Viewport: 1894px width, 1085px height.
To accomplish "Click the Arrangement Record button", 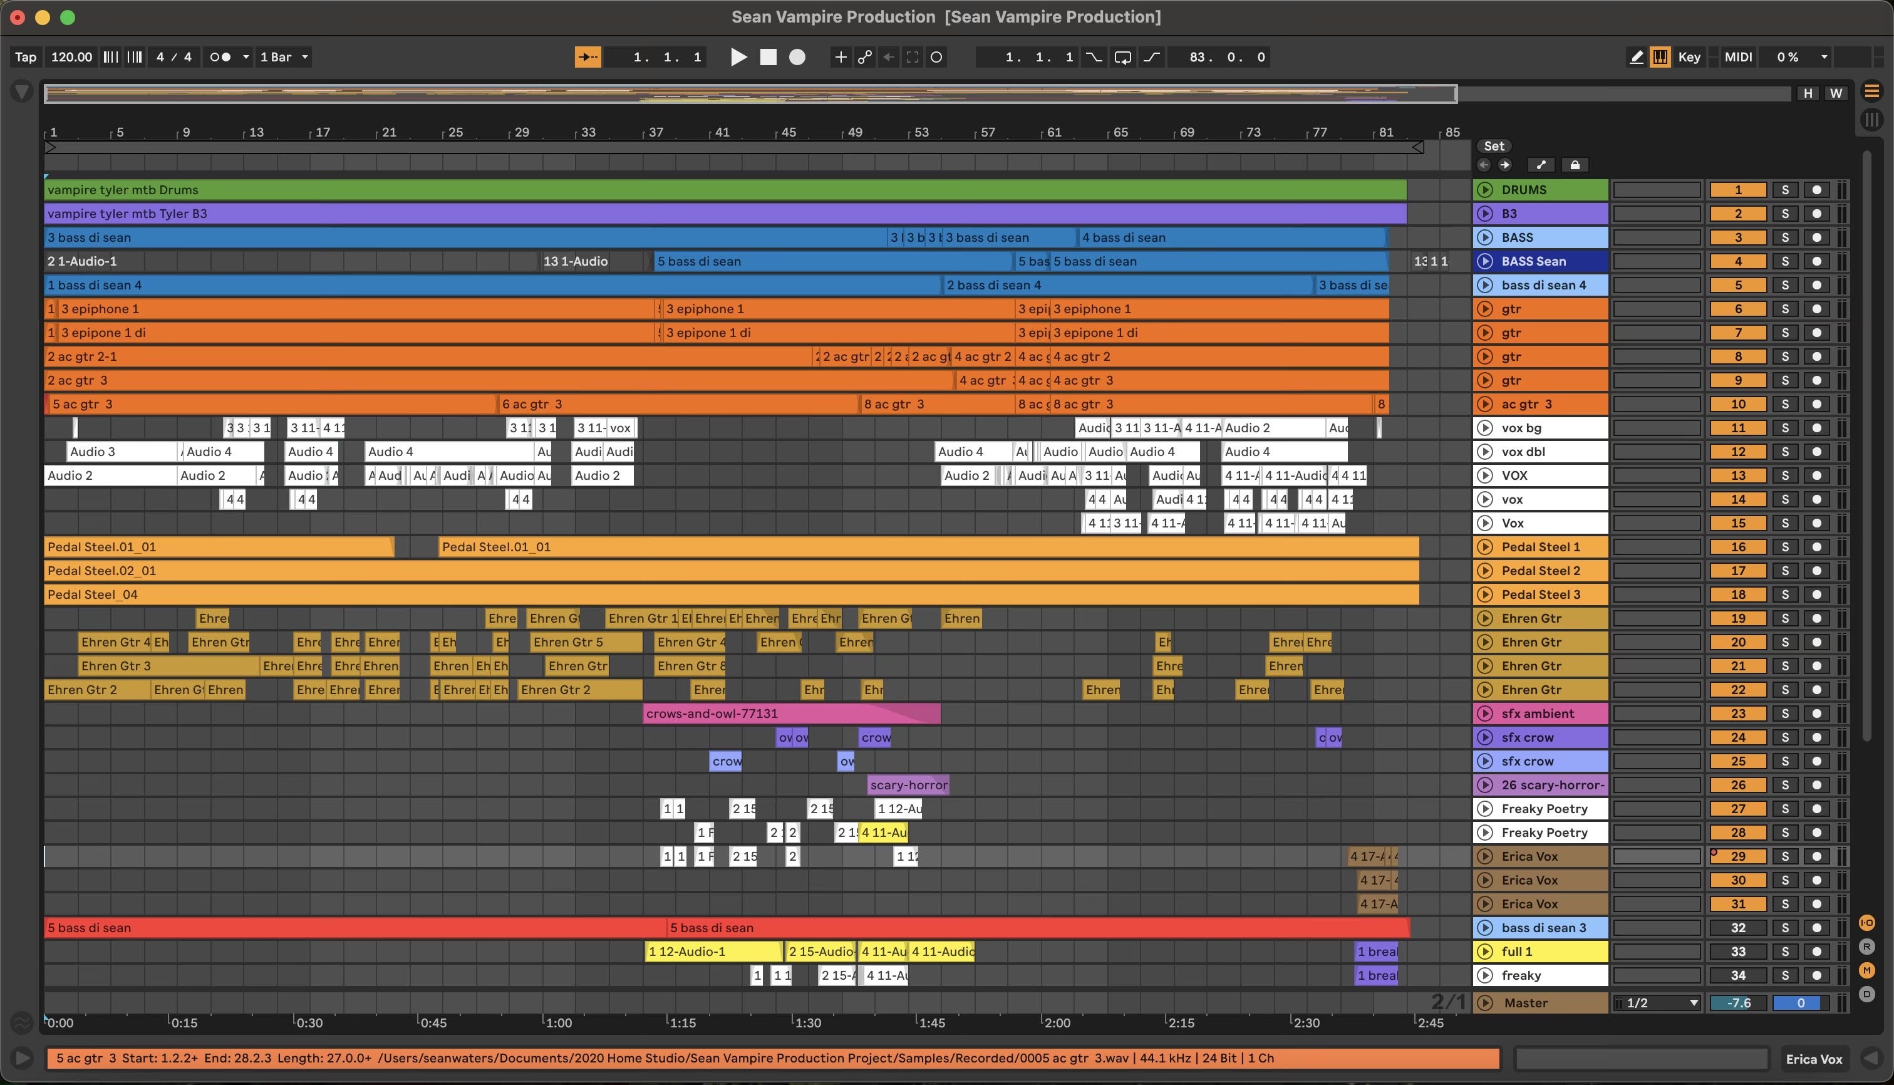I will tap(797, 58).
